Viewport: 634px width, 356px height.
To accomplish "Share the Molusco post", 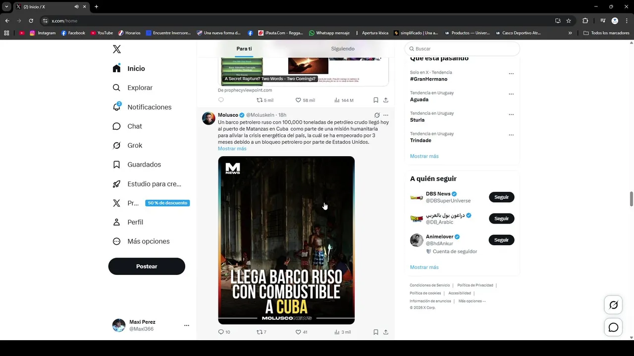I will point(386,332).
